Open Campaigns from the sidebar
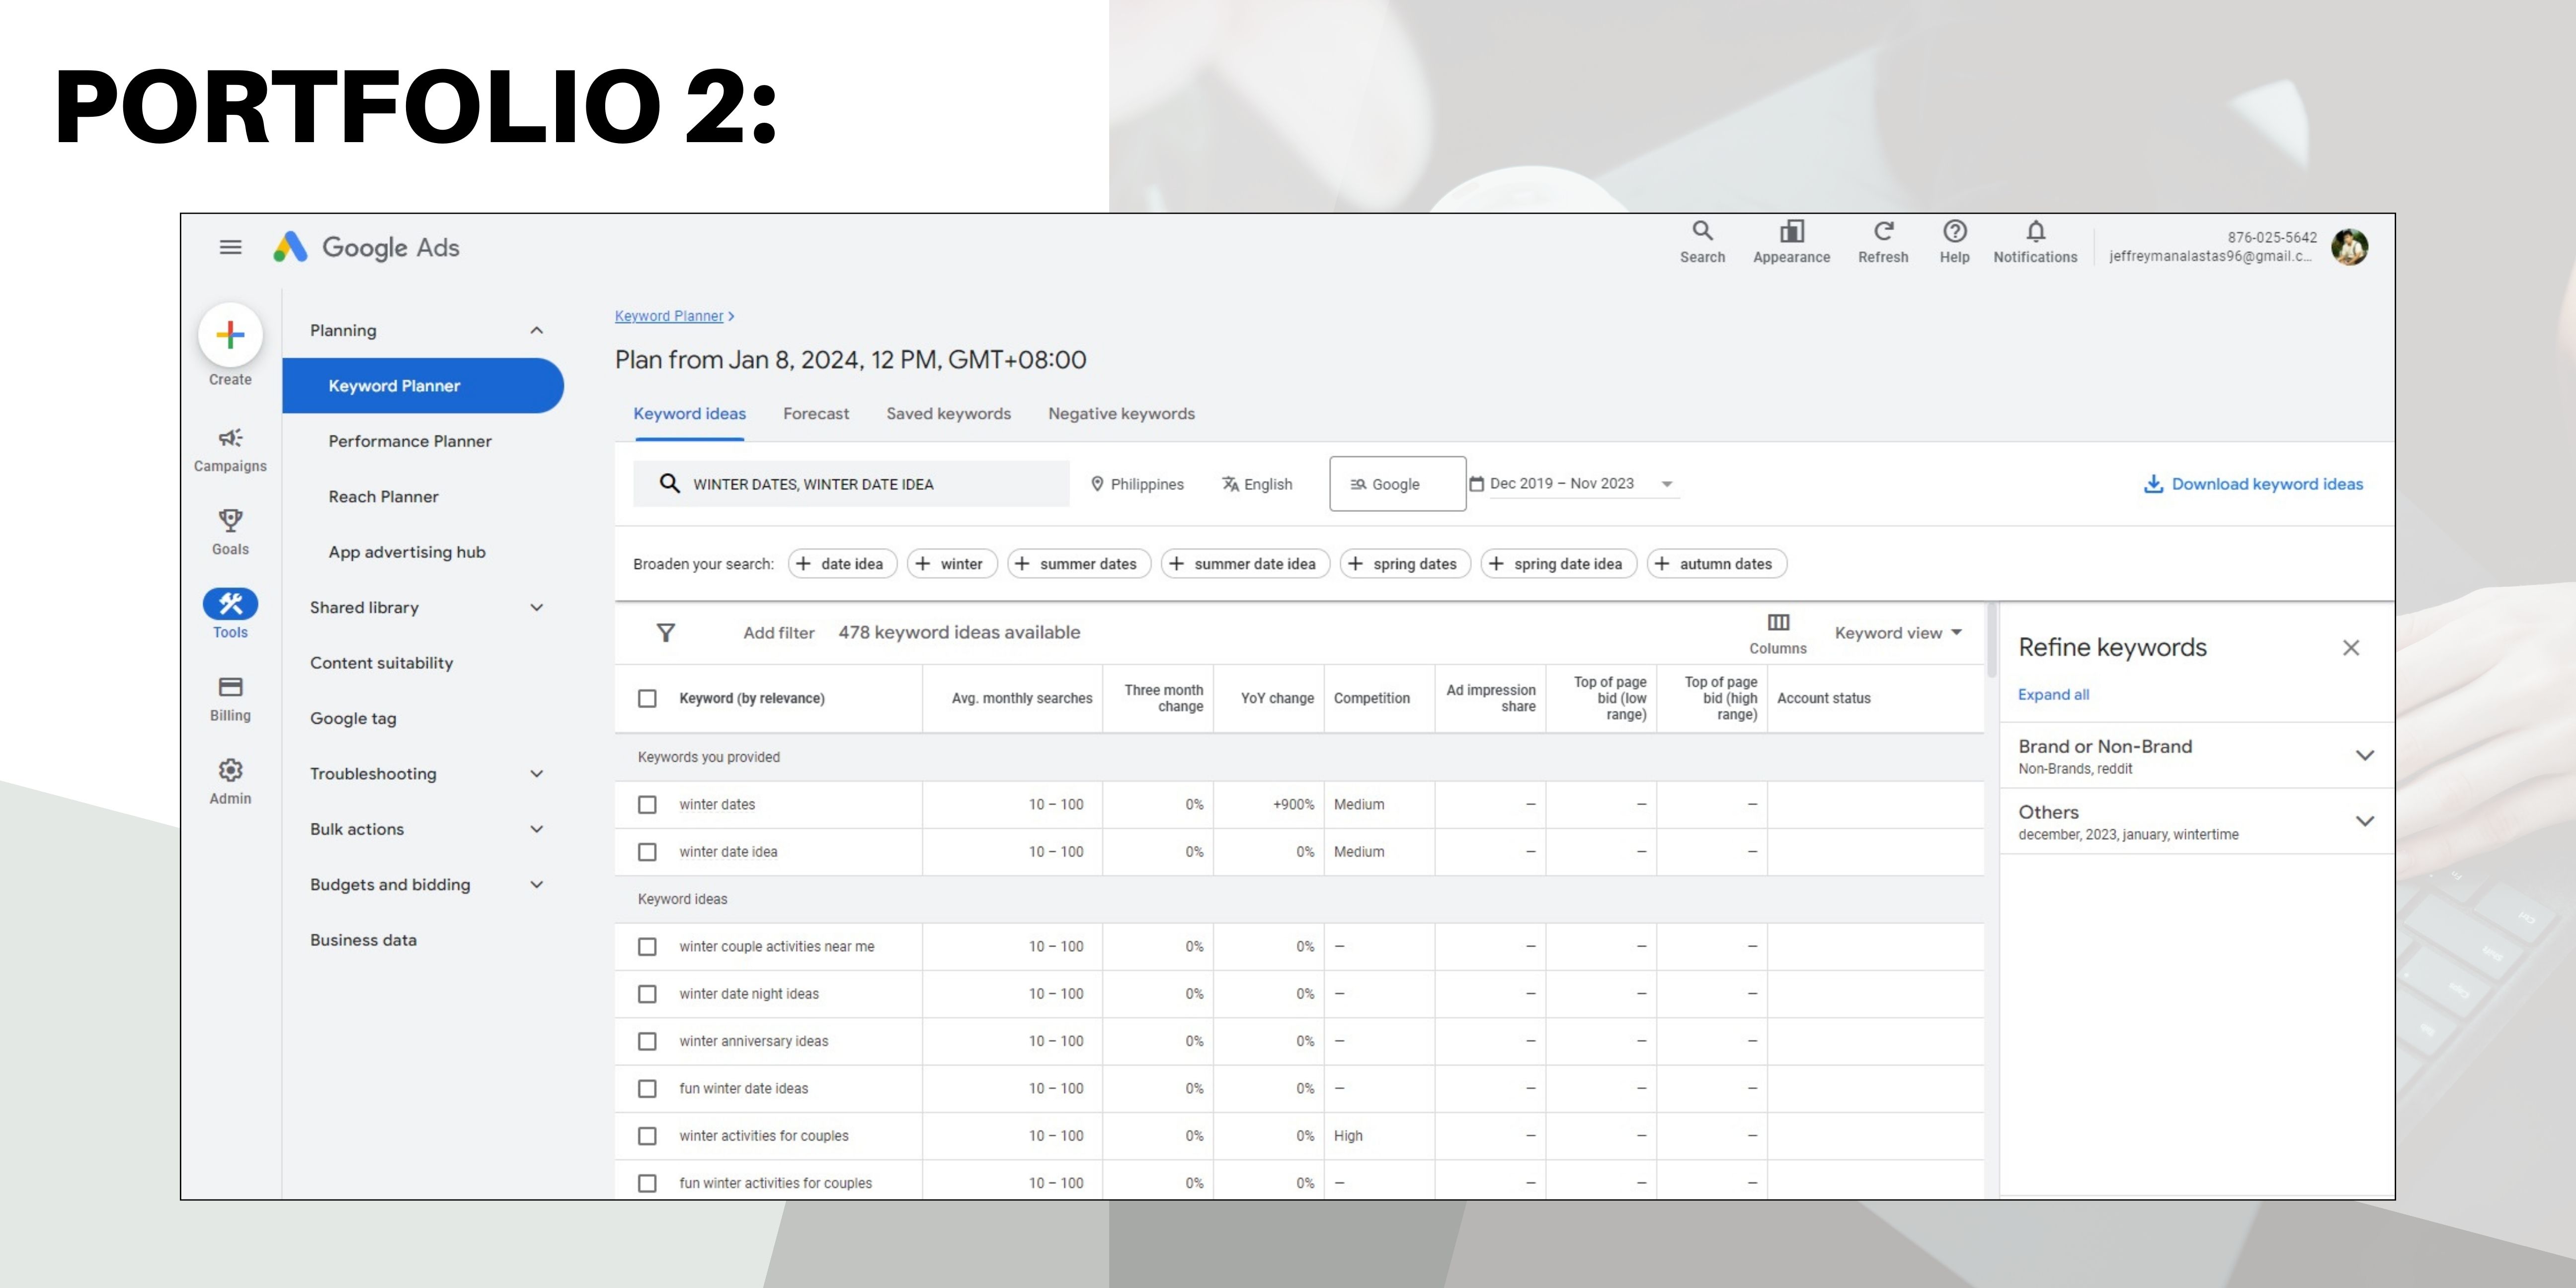The width and height of the screenshot is (2576, 1288). click(230, 450)
